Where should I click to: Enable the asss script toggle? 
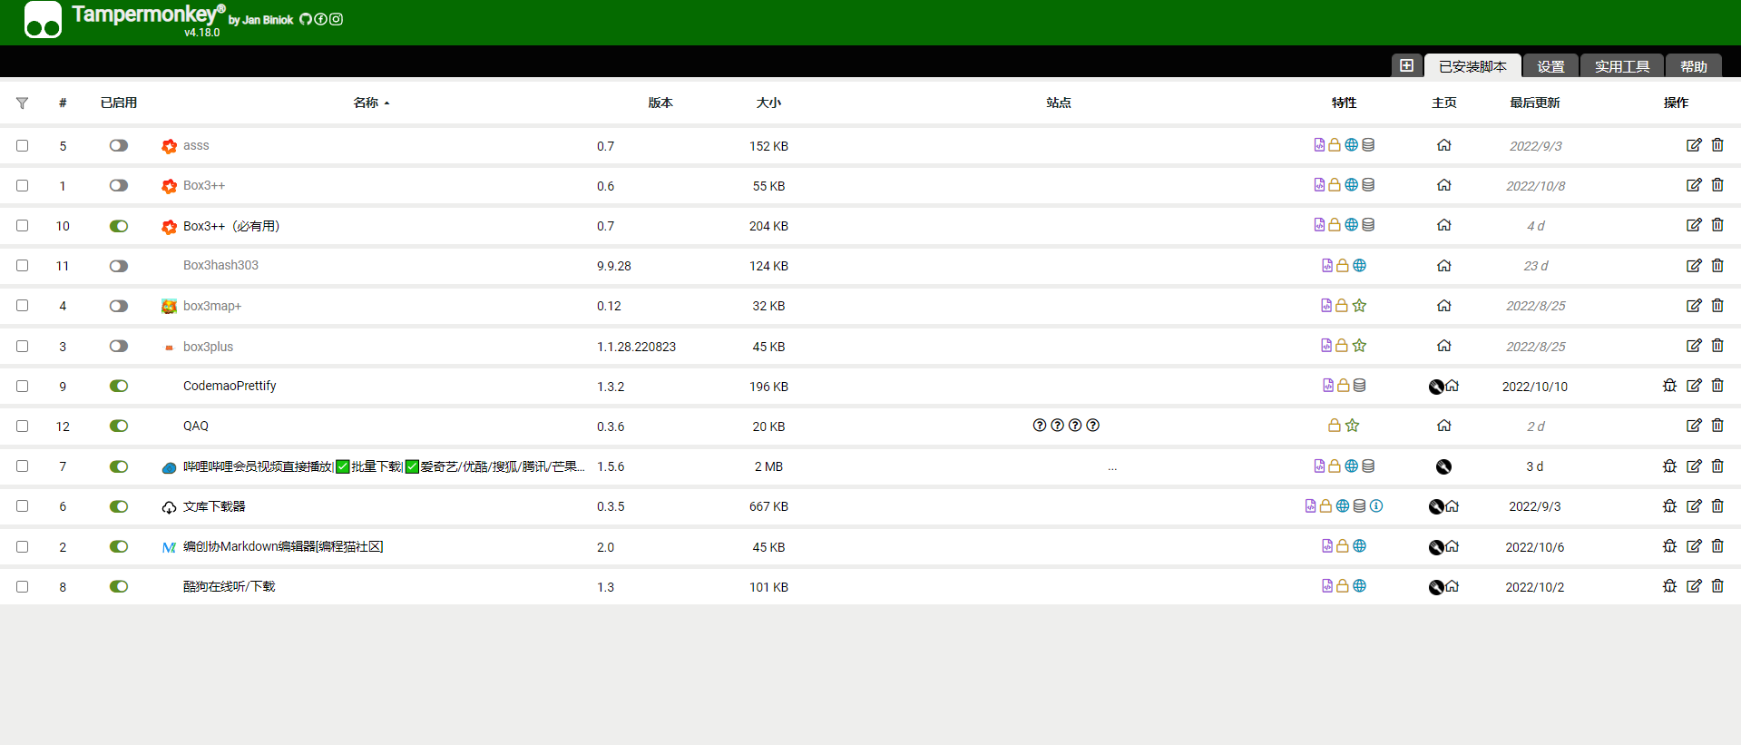pyautogui.click(x=119, y=145)
